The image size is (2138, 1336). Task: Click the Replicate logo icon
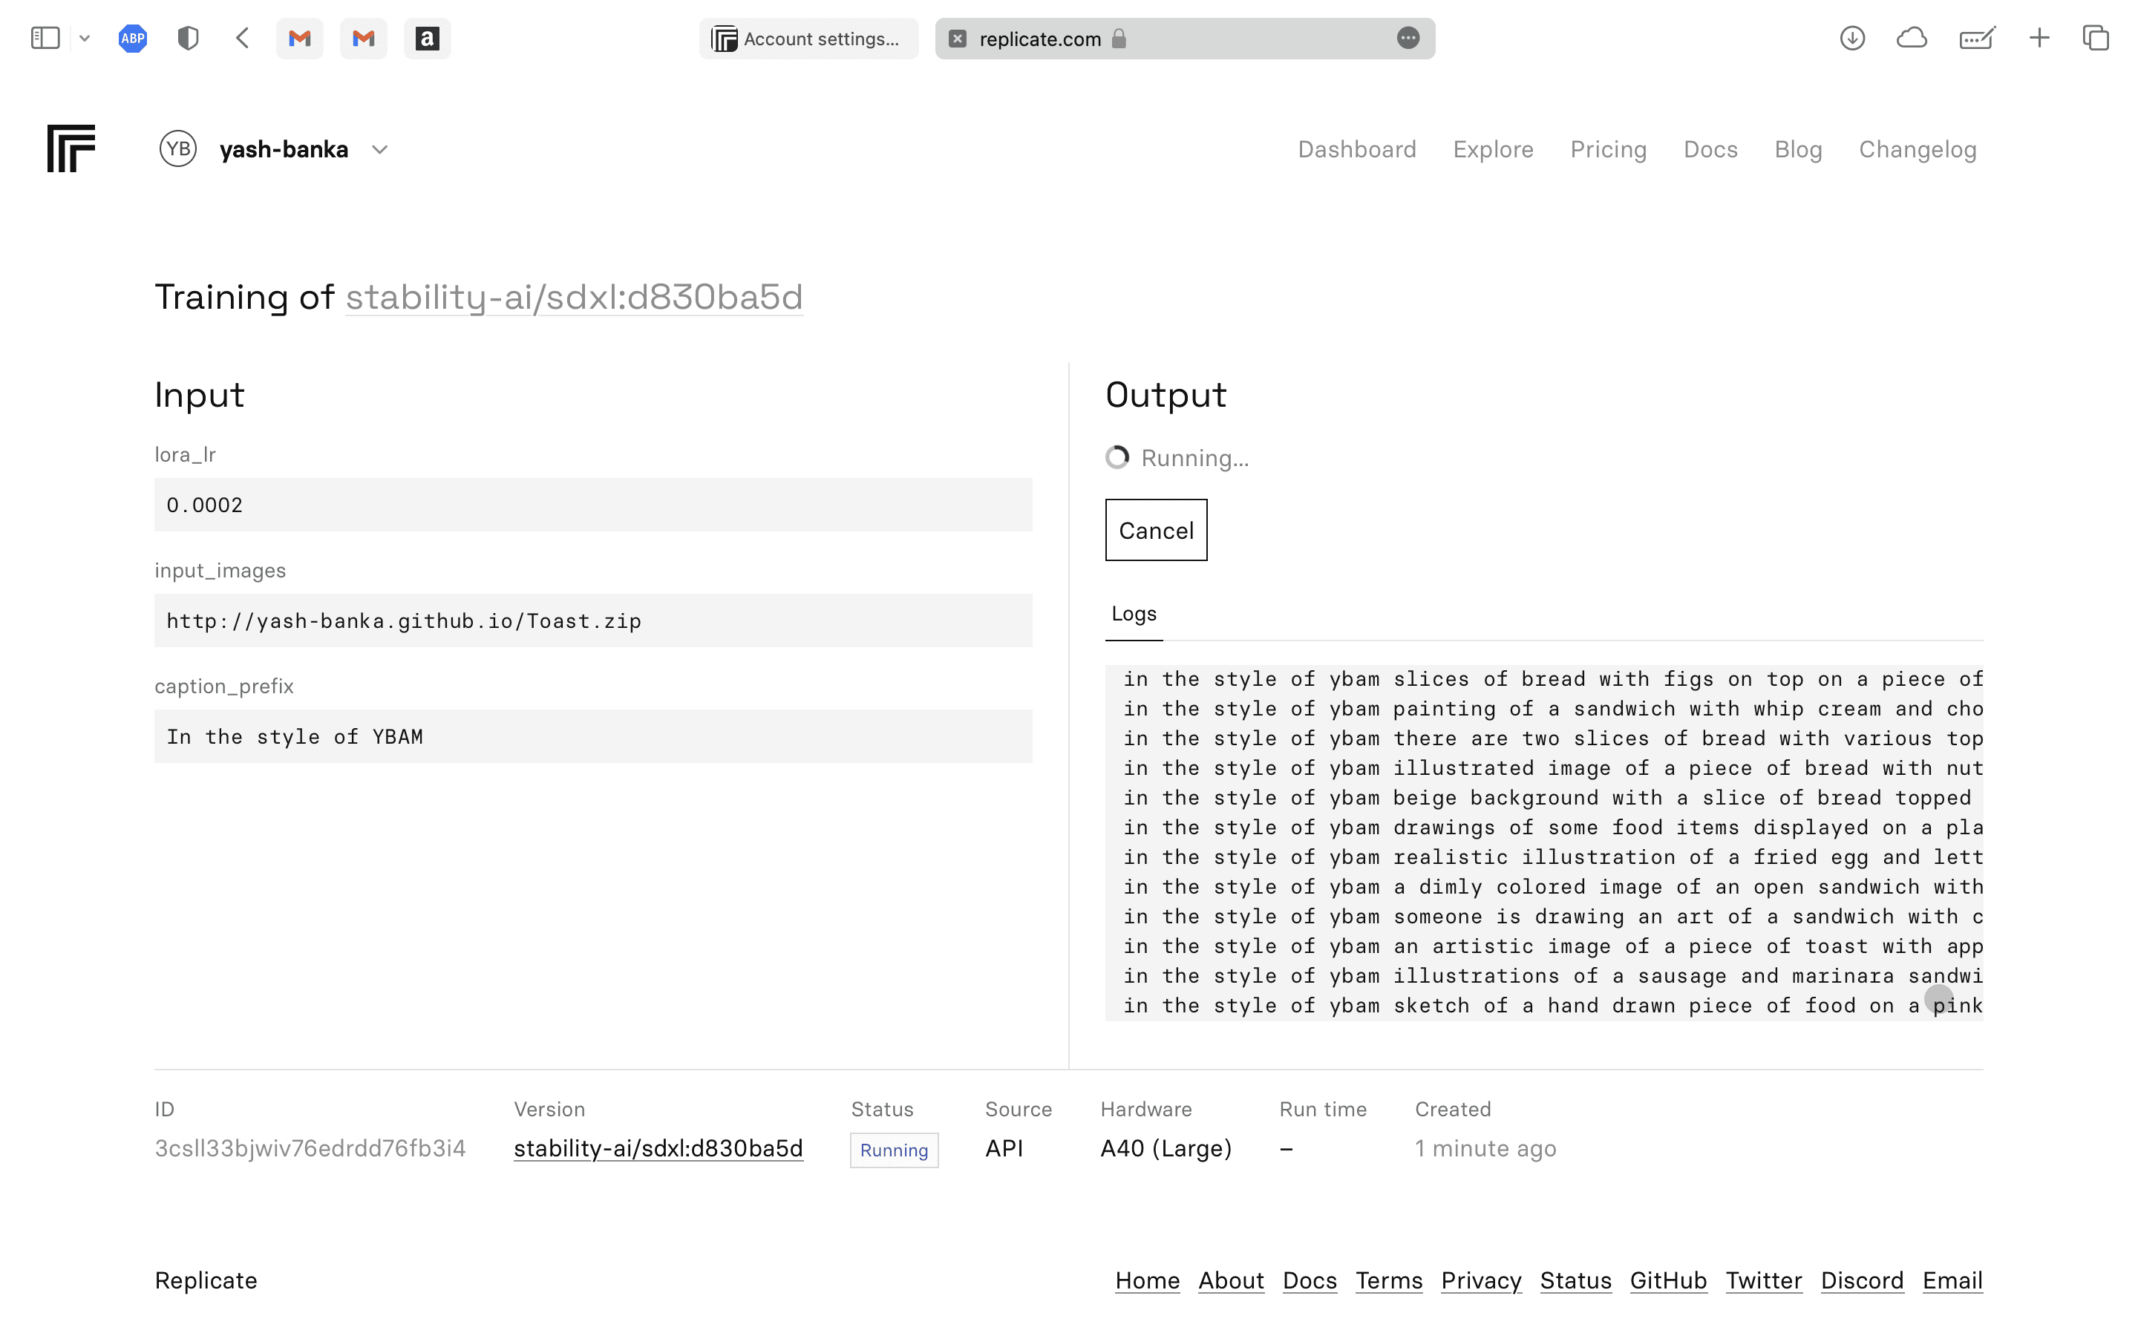coord(71,148)
